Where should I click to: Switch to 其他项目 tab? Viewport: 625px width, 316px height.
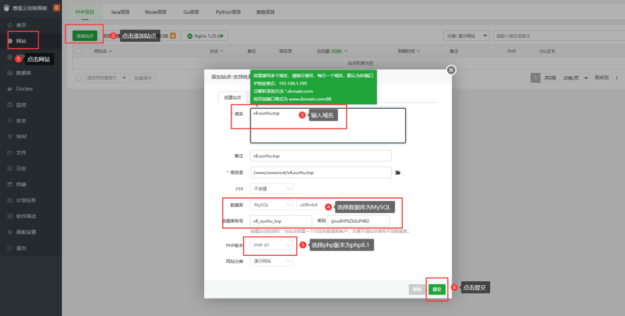tap(266, 12)
